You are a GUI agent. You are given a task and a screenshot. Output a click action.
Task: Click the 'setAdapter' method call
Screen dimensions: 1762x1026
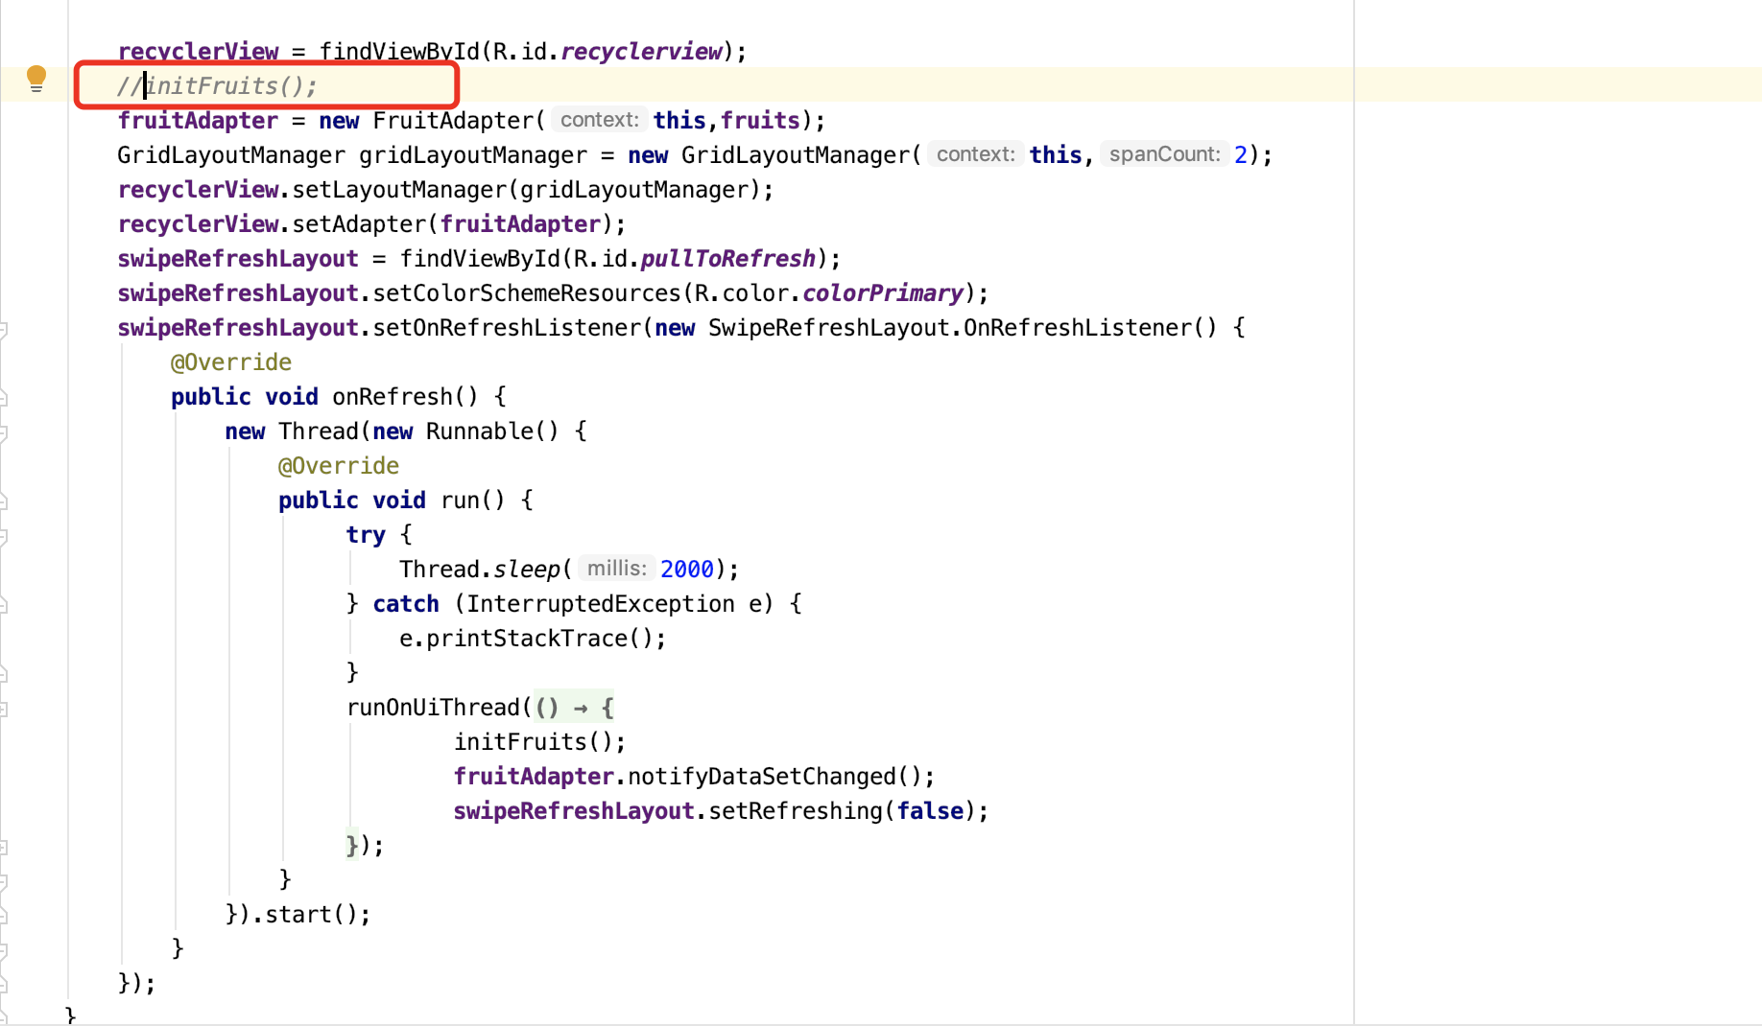click(359, 224)
